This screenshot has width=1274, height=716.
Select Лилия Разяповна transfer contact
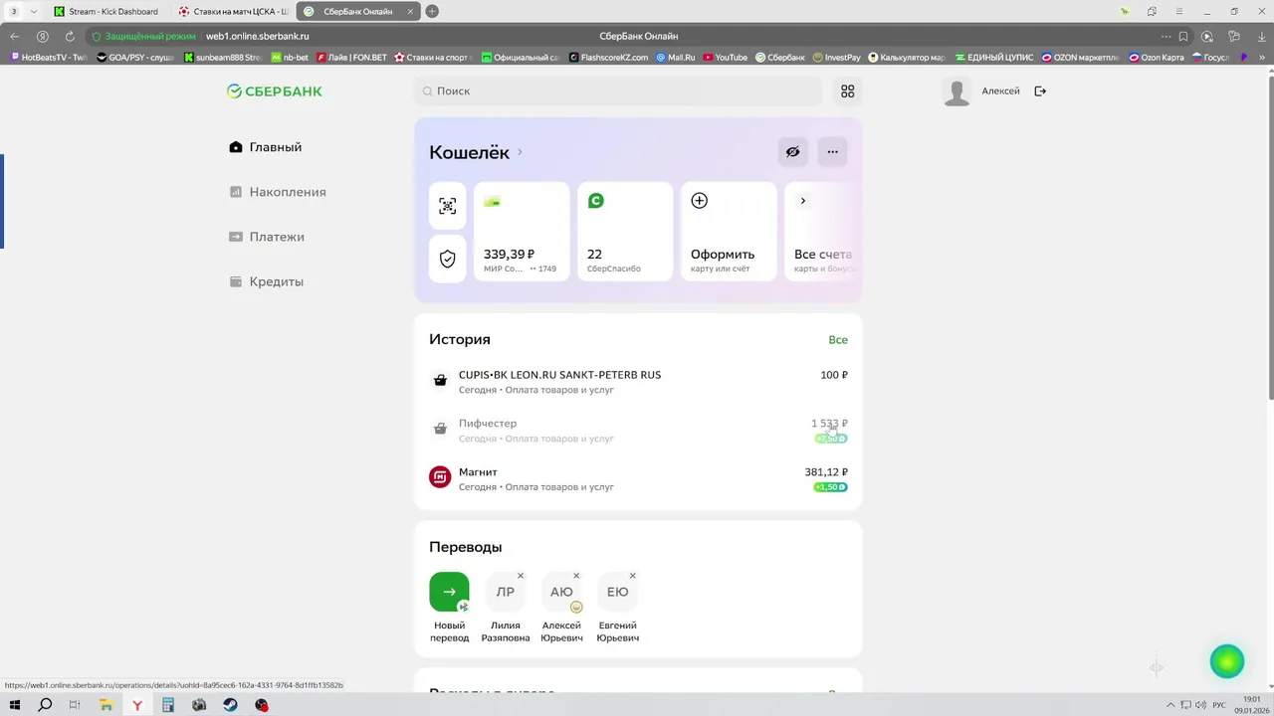point(506,608)
